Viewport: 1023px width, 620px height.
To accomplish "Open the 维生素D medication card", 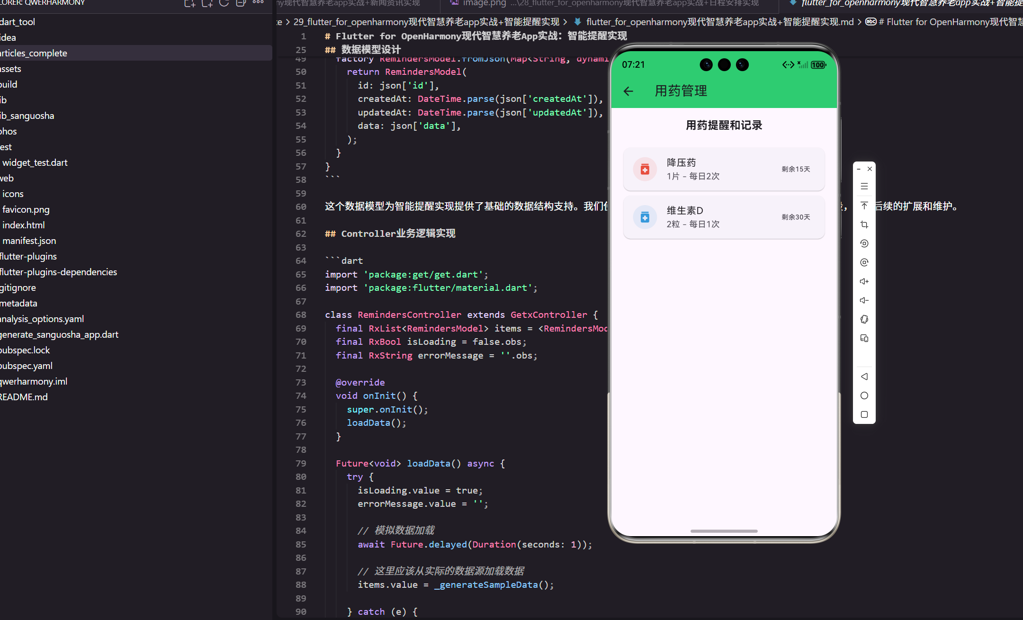I will click(724, 217).
